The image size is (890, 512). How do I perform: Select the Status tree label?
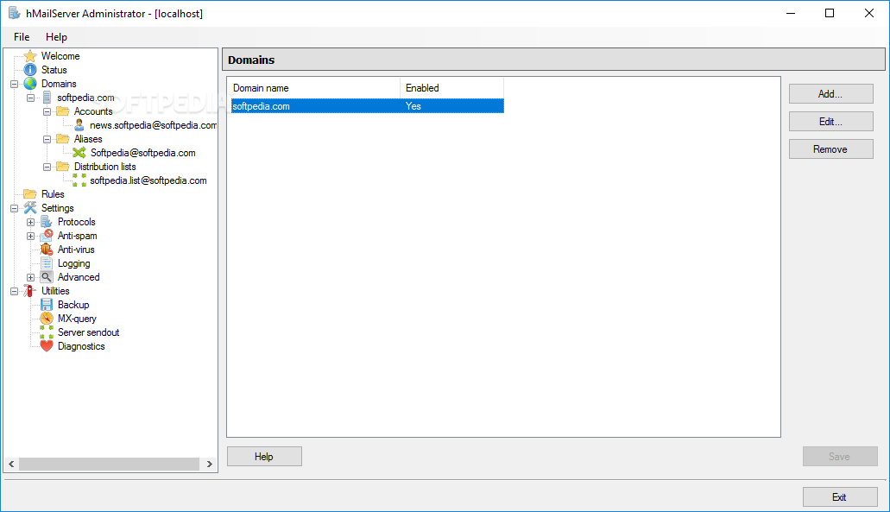pos(54,70)
